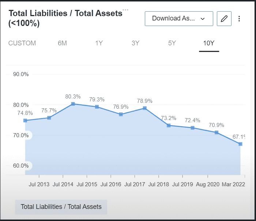The width and height of the screenshot is (256, 221).
Task: Open the vertical three-dot options menu
Action: pos(239,19)
